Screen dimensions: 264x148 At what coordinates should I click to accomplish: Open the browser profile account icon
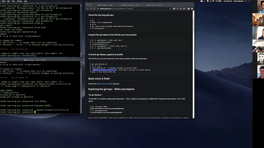pos(188,8)
